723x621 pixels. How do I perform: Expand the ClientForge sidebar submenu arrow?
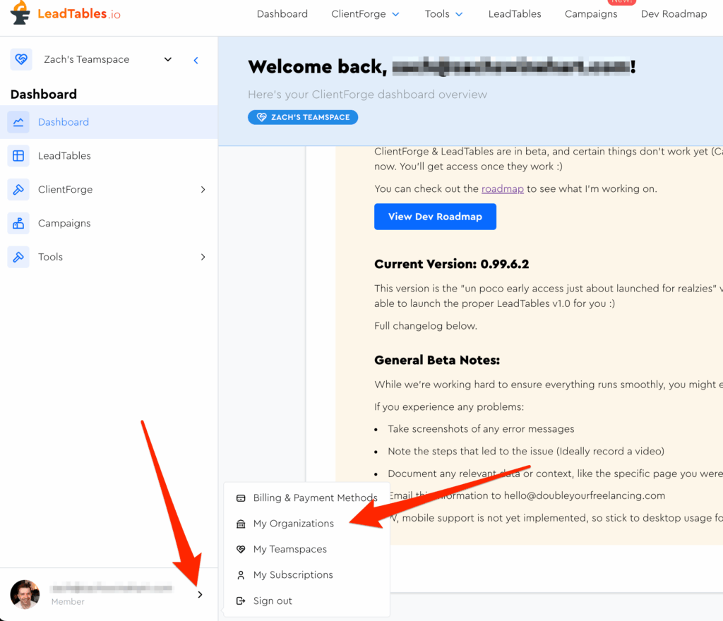click(203, 190)
